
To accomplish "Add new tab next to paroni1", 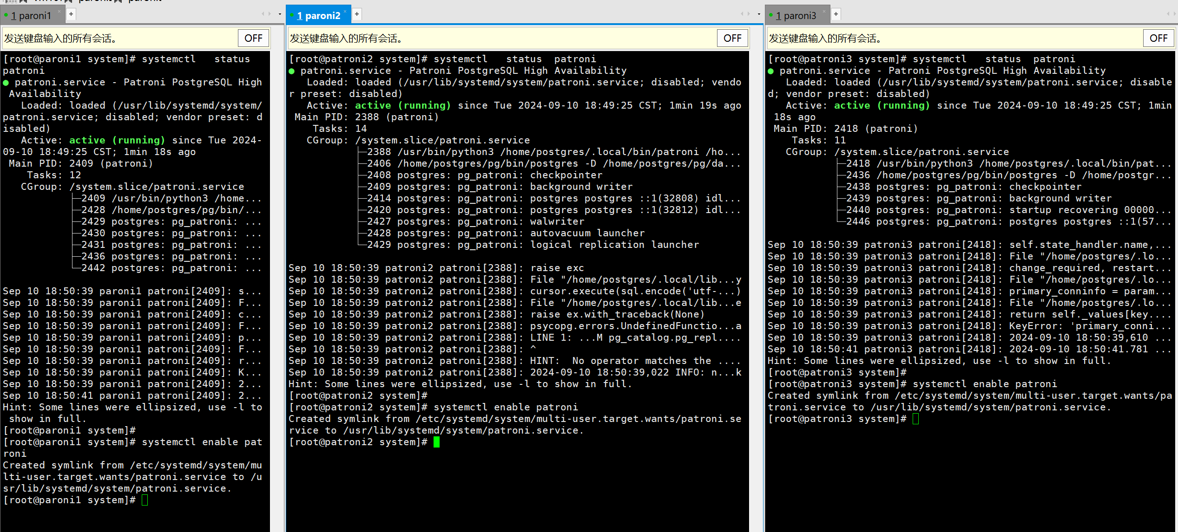I will tap(71, 14).
